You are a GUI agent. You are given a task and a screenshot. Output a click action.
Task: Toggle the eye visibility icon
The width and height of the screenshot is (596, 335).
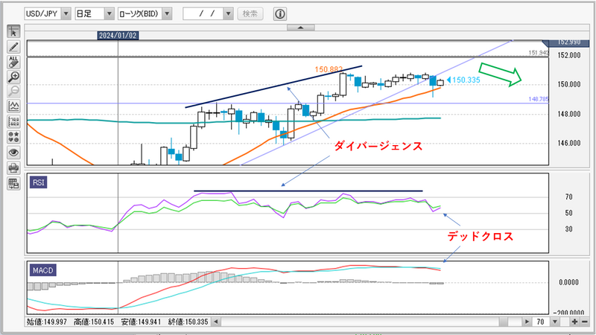[x=13, y=153]
